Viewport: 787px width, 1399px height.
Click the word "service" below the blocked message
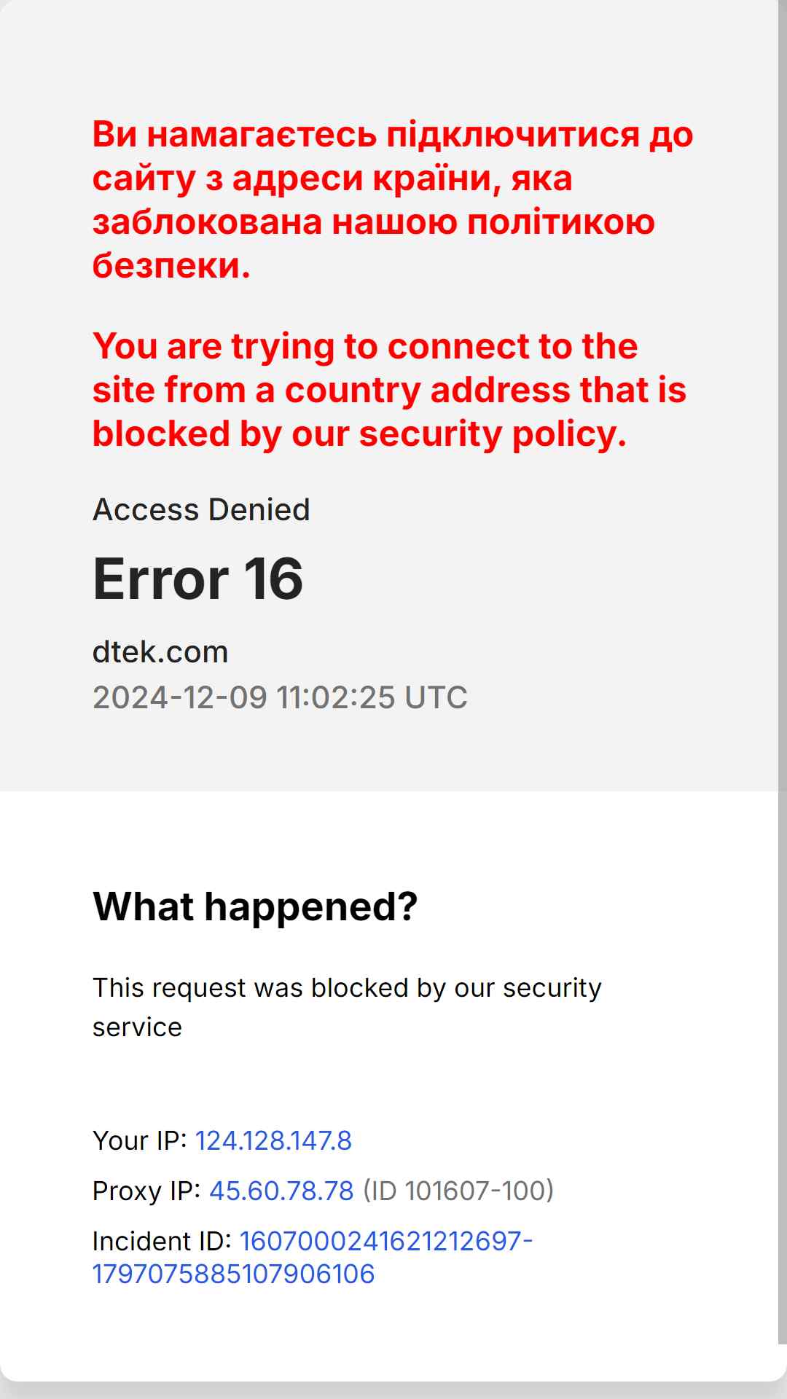[137, 1027]
